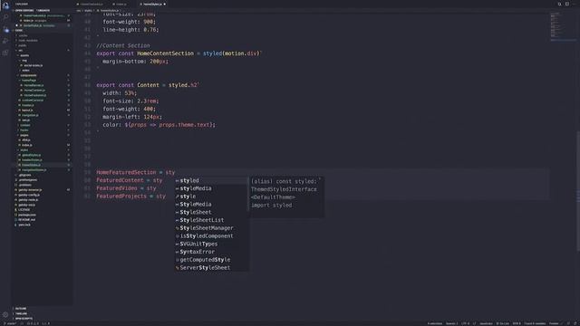Open layout.js in the file tree
The image size is (580, 326).
tap(27, 110)
